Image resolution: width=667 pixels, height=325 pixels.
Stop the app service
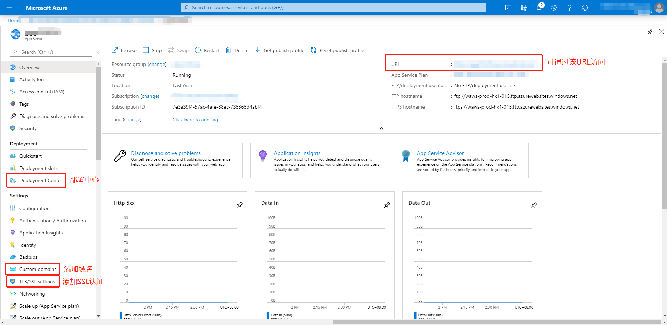coord(153,50)
